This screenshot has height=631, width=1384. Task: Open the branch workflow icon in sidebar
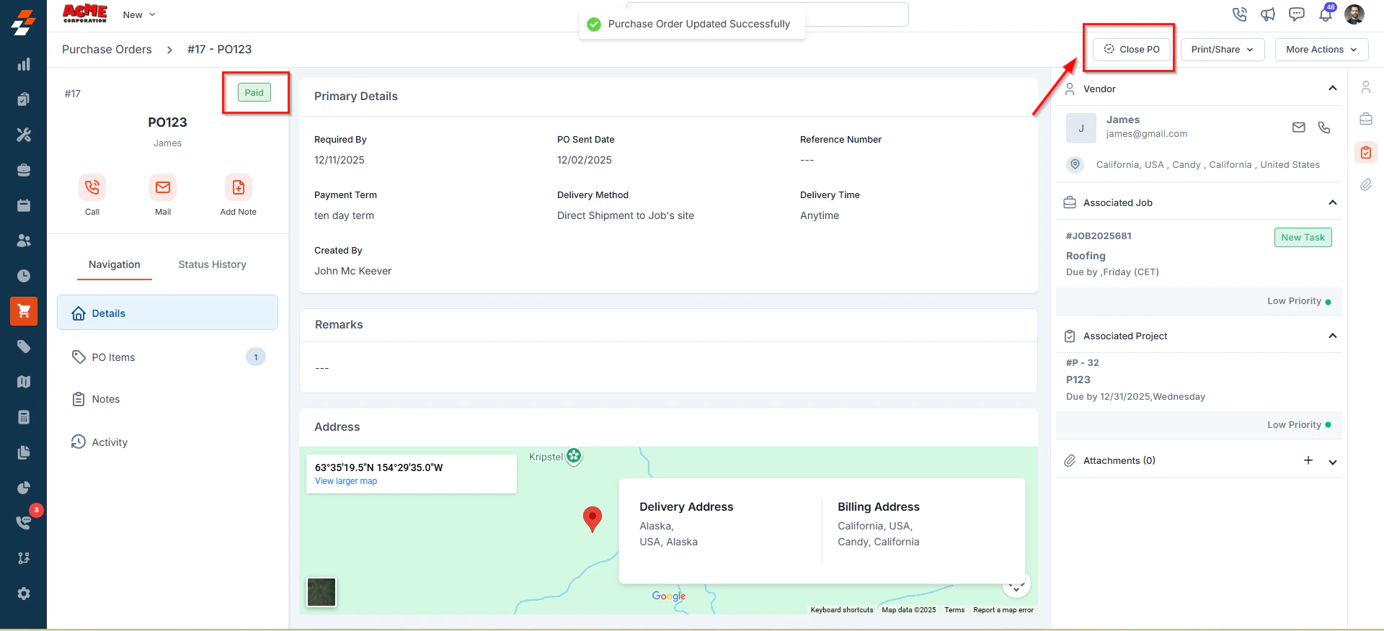24,558
